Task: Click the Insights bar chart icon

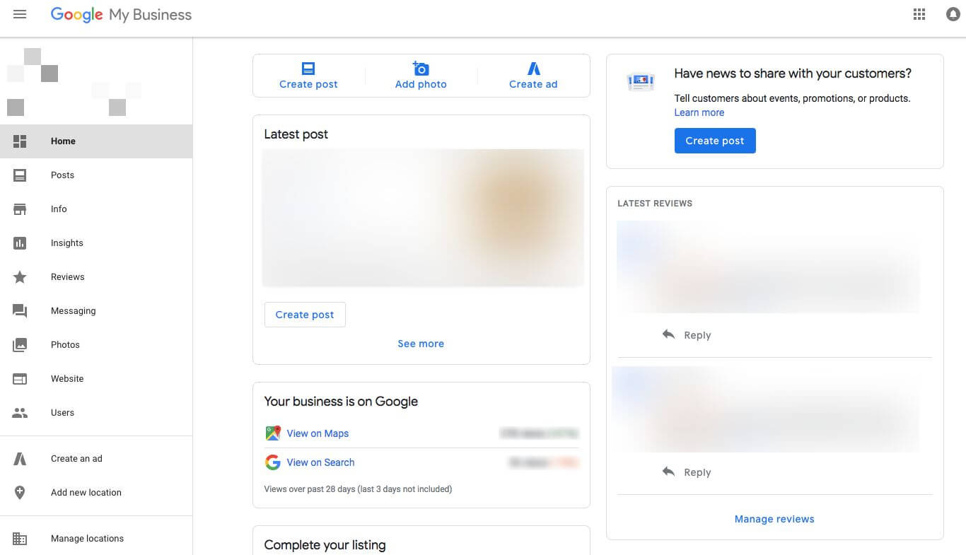Action: tap(20, 243)
